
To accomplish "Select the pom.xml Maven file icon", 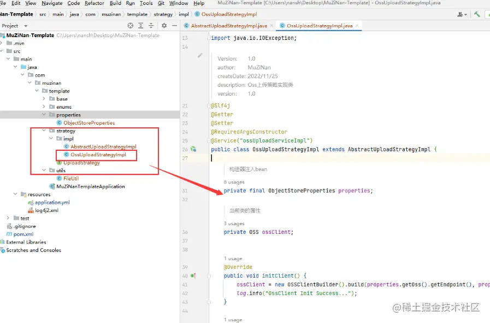I will pyautogui.click(x=9, y=234).
